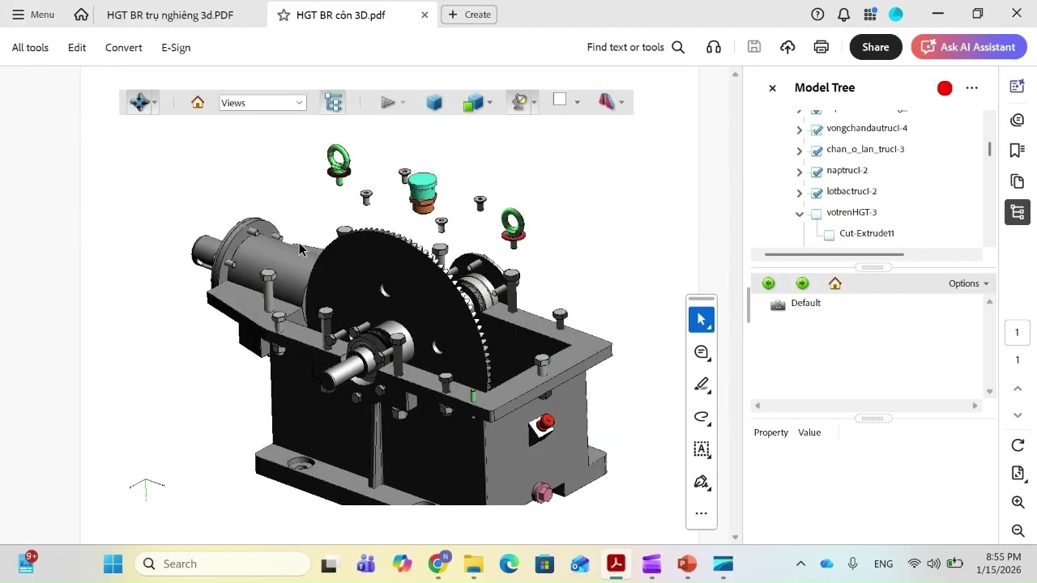Click the Ask AI Assistant button
Image resolution: width=1037 pixels, height=583 pixels.
click(969, 47)
